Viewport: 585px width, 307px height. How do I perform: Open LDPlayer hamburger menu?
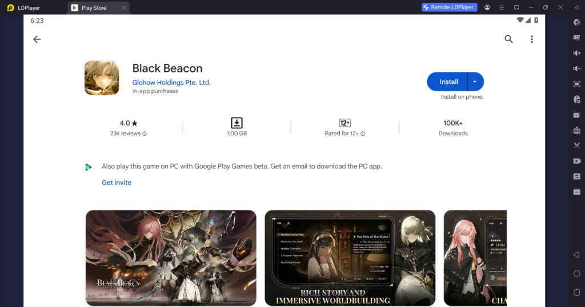coord(502,7)
